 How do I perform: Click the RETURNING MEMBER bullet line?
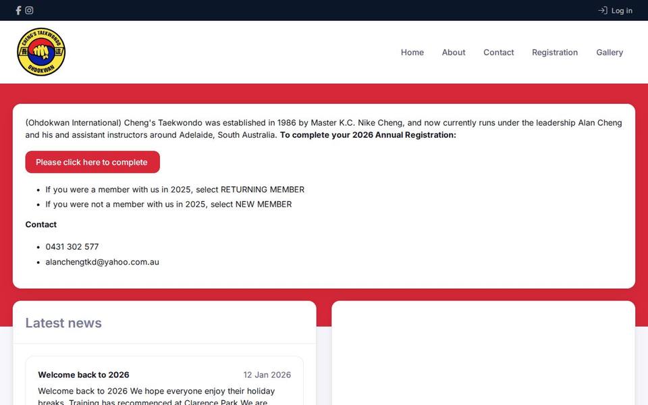175,190
